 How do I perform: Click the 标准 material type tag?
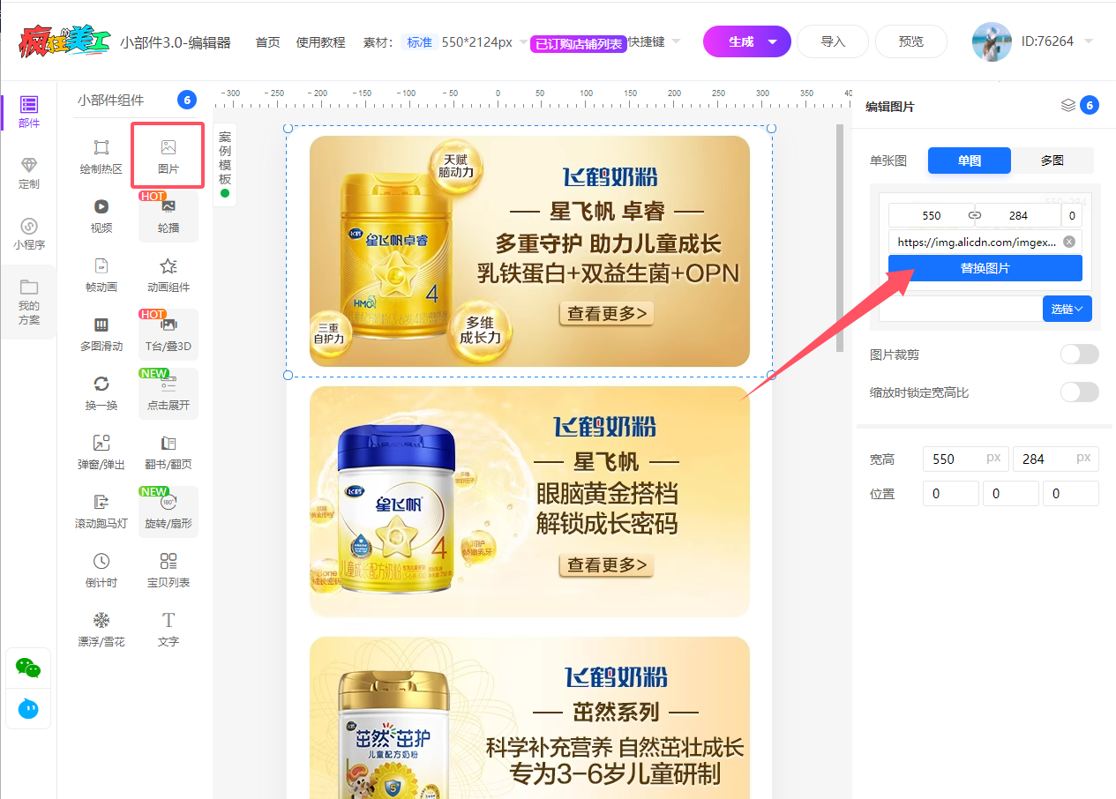click(x=420, y=41)
